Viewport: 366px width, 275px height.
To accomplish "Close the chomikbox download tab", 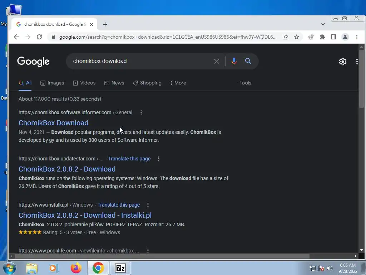I will click(91, 24).
